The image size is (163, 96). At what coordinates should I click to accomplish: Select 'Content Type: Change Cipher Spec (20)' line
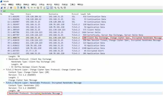29,72
